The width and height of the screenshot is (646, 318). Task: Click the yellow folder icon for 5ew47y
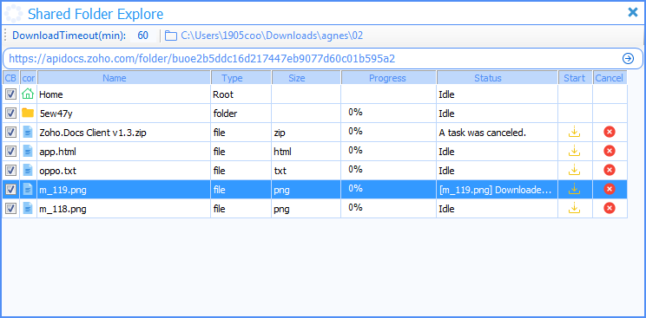[28, 113]
